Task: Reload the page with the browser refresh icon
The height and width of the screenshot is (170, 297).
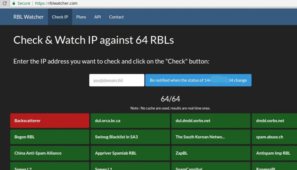Action: (x=5, y=3)
